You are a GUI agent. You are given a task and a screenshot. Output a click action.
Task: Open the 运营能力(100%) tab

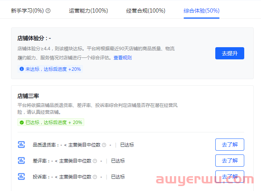pos(88,11)
